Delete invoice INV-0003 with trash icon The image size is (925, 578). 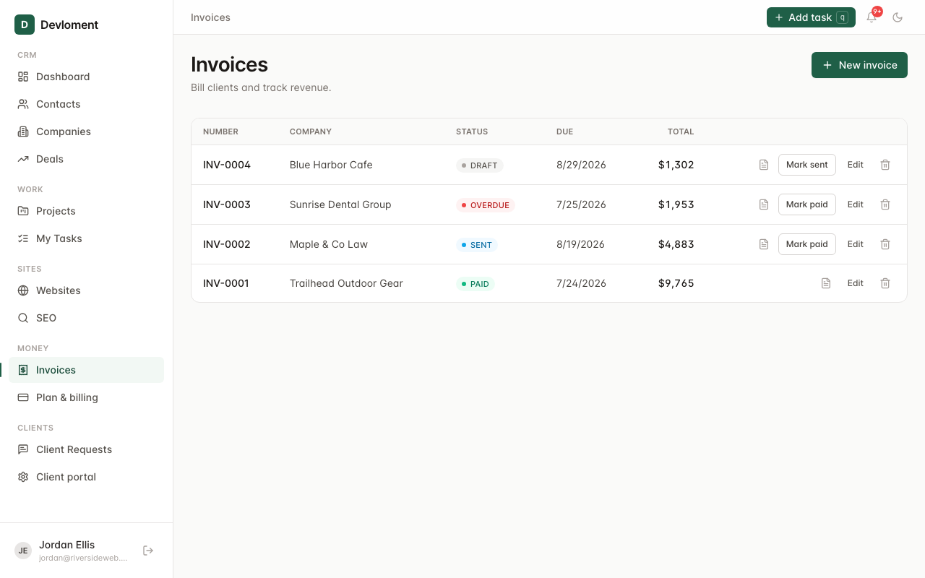tap(885, 204)
